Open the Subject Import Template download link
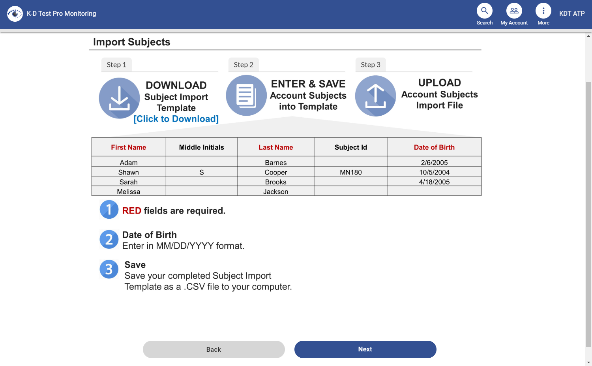This screenshot has width=592, height=366. [176, 118]
